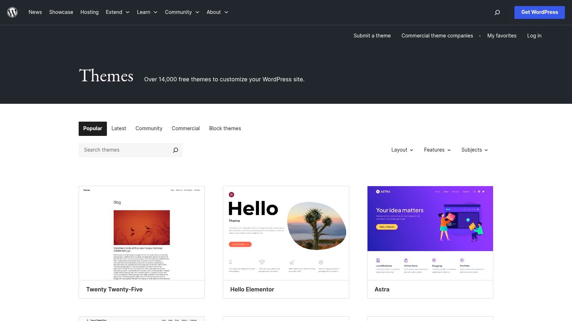
Task: Open the My favorites page
Action: (502, 36)
